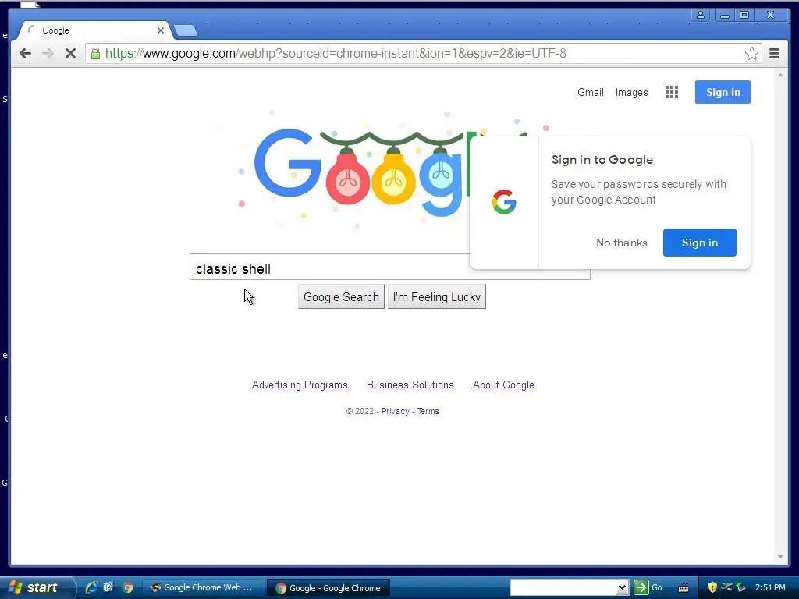This screenshot has height=599, width=799.
Task: Click the green Go arrow button
Action: [x=641, y=587]
